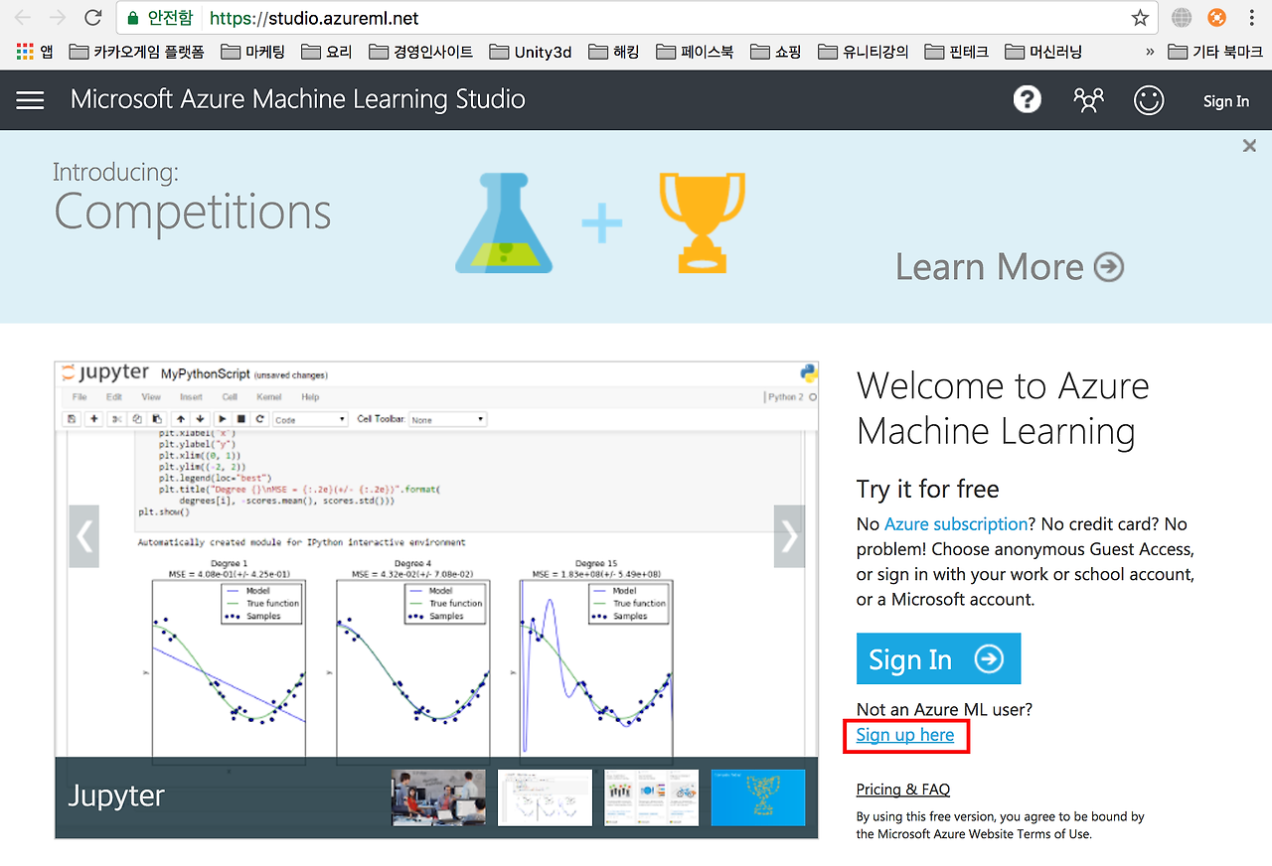The height and width of the screenshot is (866, 1272).
Task: Open the smiley feedback icon
Action: pyautogui.click(x=1149, y=99)
